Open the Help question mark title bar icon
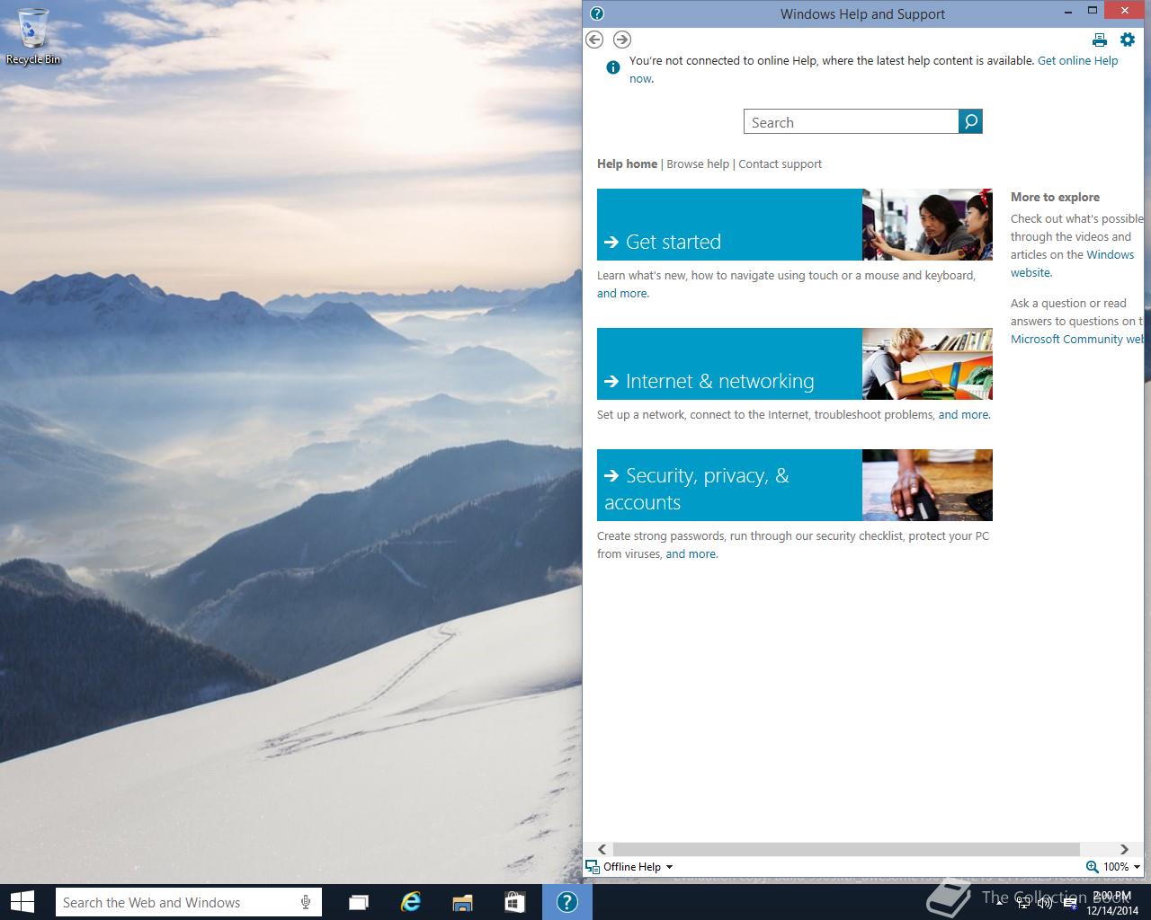Screen dimensions: 1151x920 (x=597, y=13)
